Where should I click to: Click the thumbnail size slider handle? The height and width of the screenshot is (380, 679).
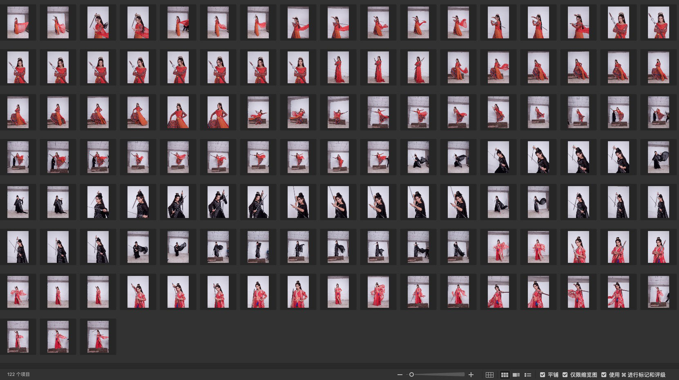tap(411, 375)
